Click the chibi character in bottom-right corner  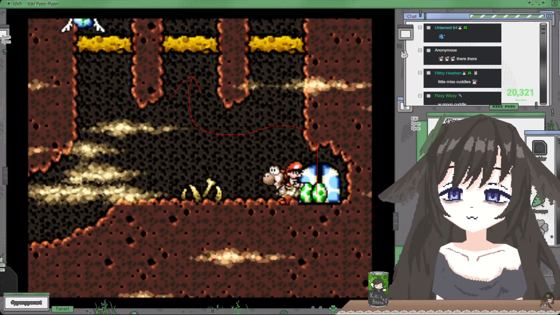coord(546,300)
